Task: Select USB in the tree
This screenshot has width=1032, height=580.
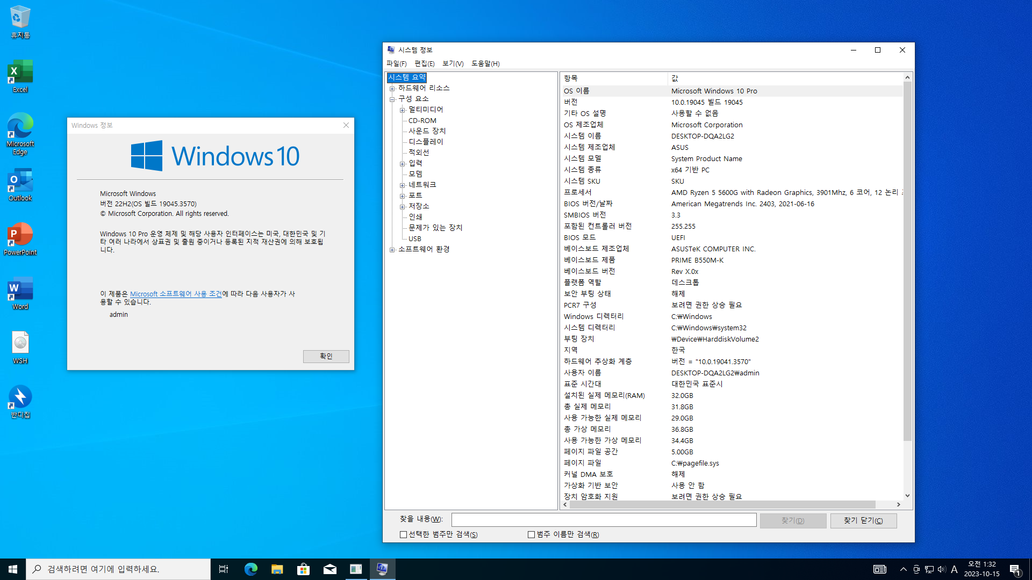Action: click(x=415, y=239)
